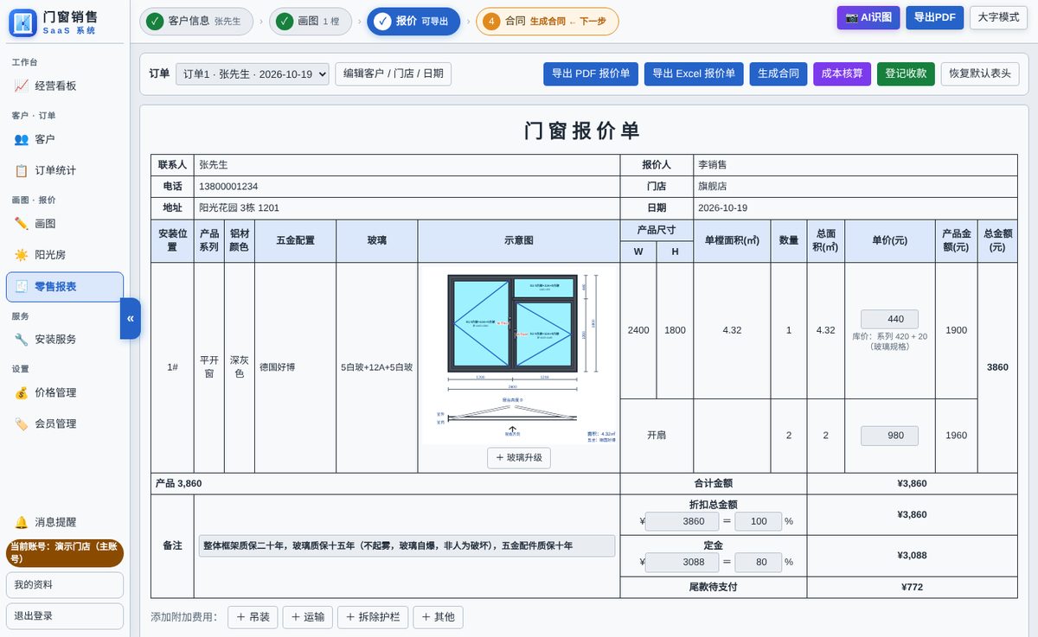The height and width of the screenshot is (637, 1038).
Task: Click the date 2026-10-19 cell
Action: (855, 208)
